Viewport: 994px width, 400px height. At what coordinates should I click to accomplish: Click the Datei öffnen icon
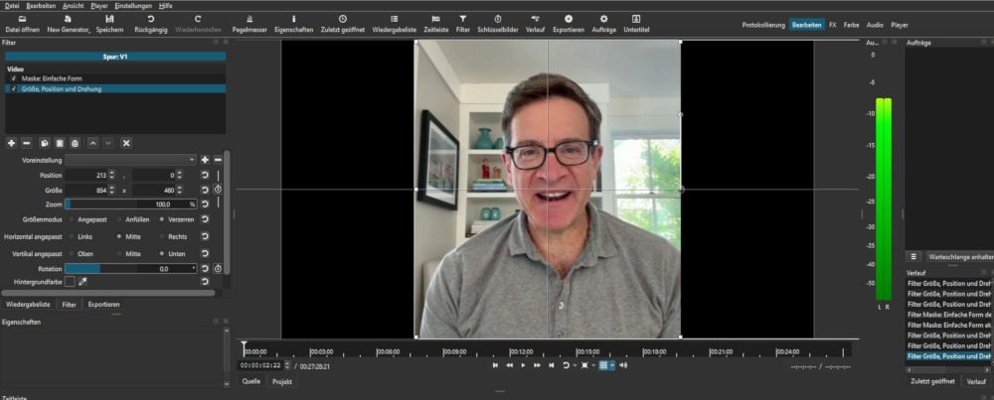point(22,23)
